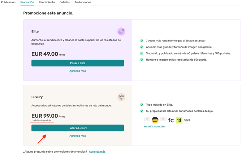Click the Luxury diamond icon
Image resolution: width=242 pixels, height=154 pixels.
click(121, 97)
